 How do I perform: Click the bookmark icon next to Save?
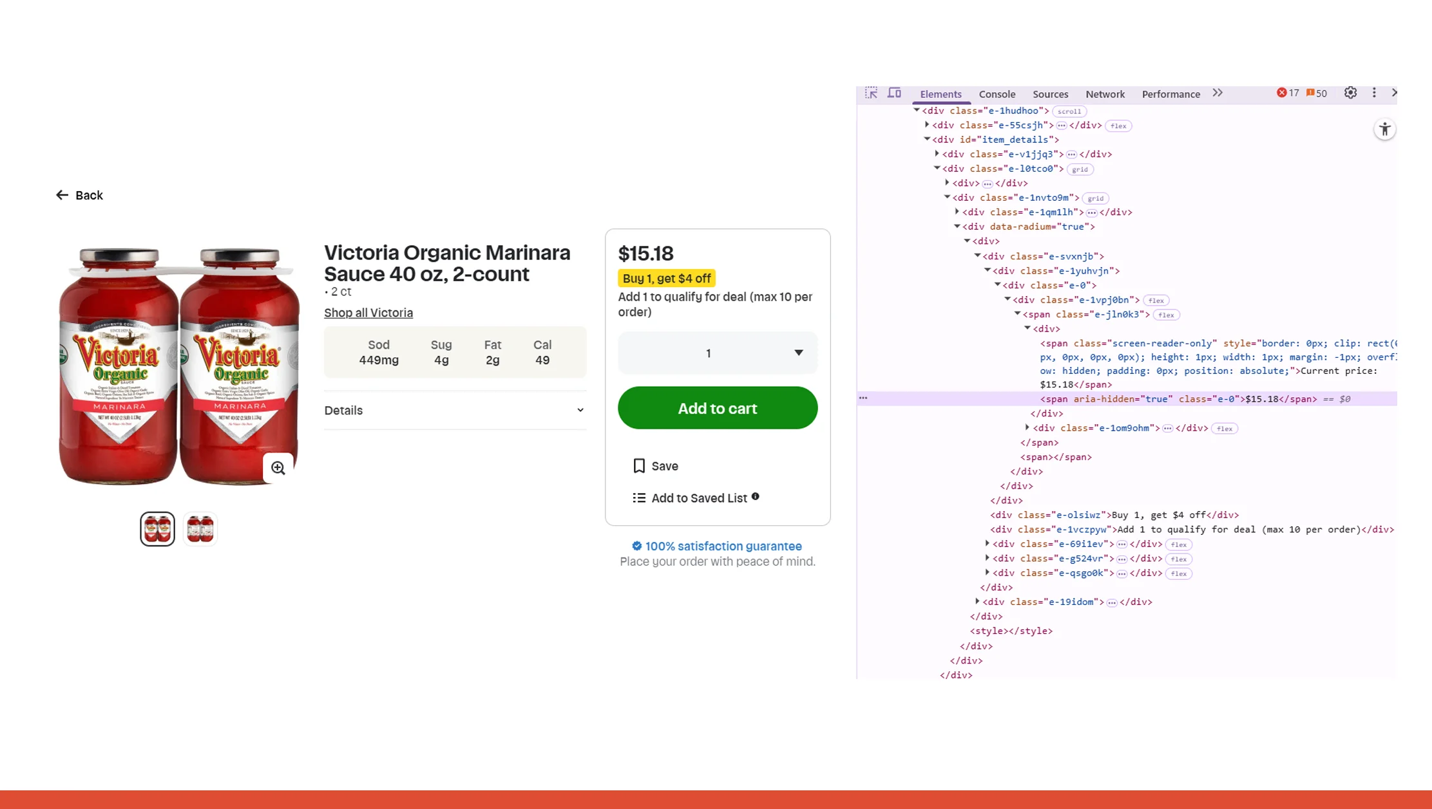click(x=638, y=465)
